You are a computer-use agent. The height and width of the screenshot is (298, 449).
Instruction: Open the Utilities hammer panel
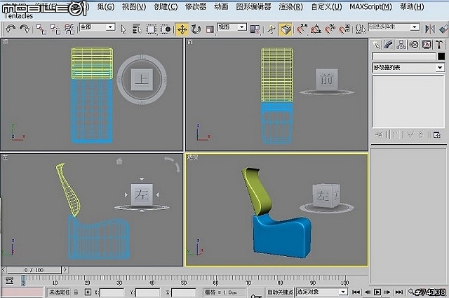click(x=439, y=45)
